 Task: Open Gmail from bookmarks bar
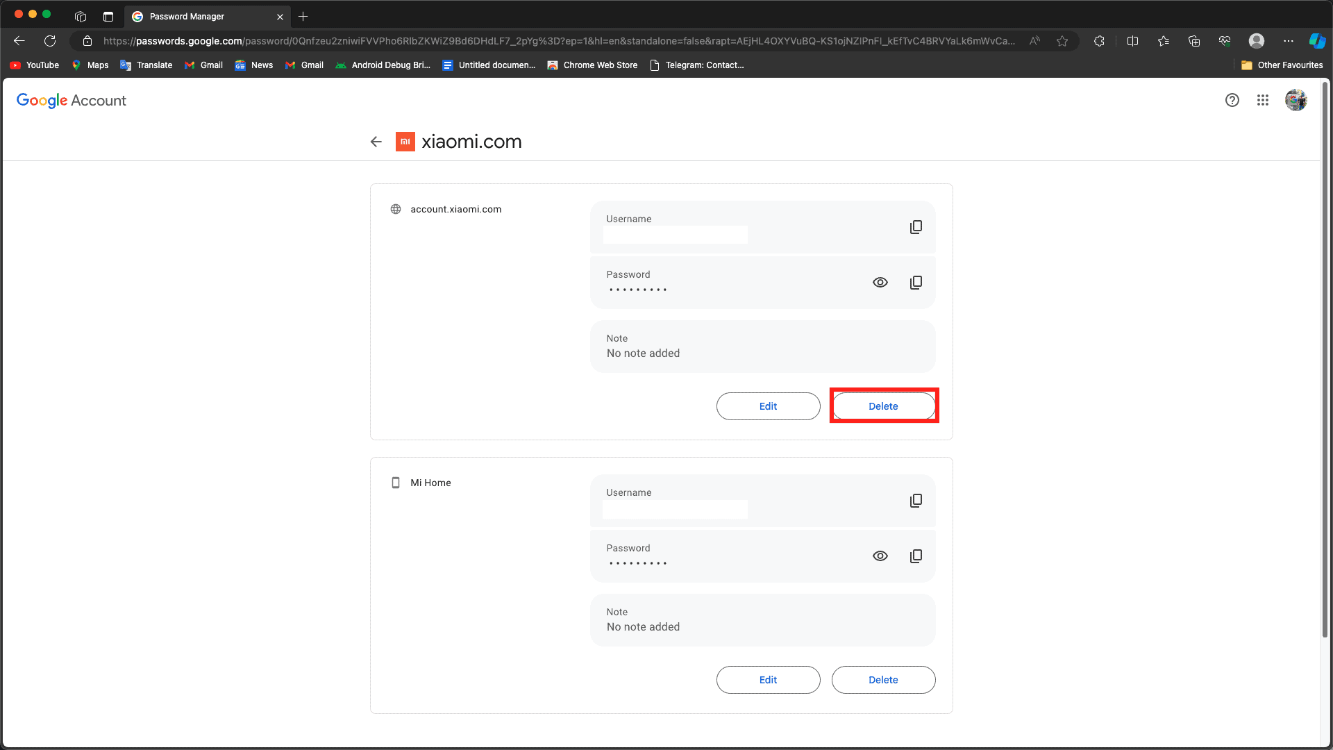point(203,65)
